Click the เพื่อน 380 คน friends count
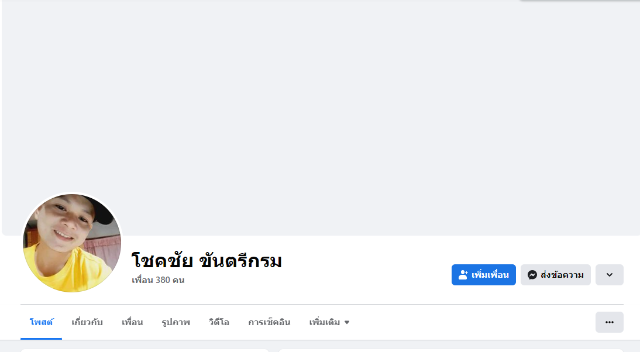This screenshot has height=352, width=640. [158, 280]
